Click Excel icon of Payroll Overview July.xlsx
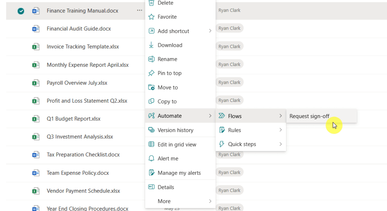387x211 pixels. (x=36, y=83)
